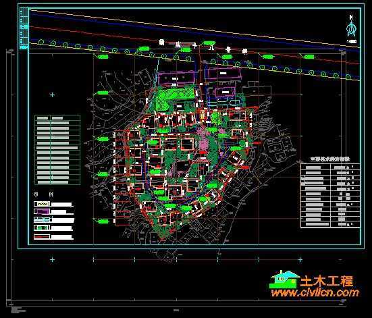Image resolution: width=372 pixels, height=318 pixels.
Task: Click the 图例 legend heading
Action: [44, 194]
